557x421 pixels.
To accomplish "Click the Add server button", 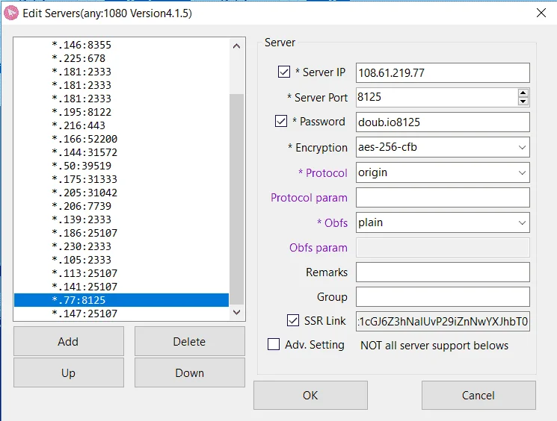I will pos(69,341).
